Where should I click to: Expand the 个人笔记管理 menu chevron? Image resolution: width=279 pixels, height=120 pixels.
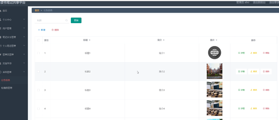[x=24, y=45]
